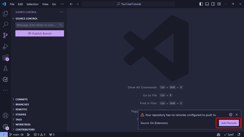Switch branch via main in status bar
This screenshot has width=244, height=137.
pos(14,135)
